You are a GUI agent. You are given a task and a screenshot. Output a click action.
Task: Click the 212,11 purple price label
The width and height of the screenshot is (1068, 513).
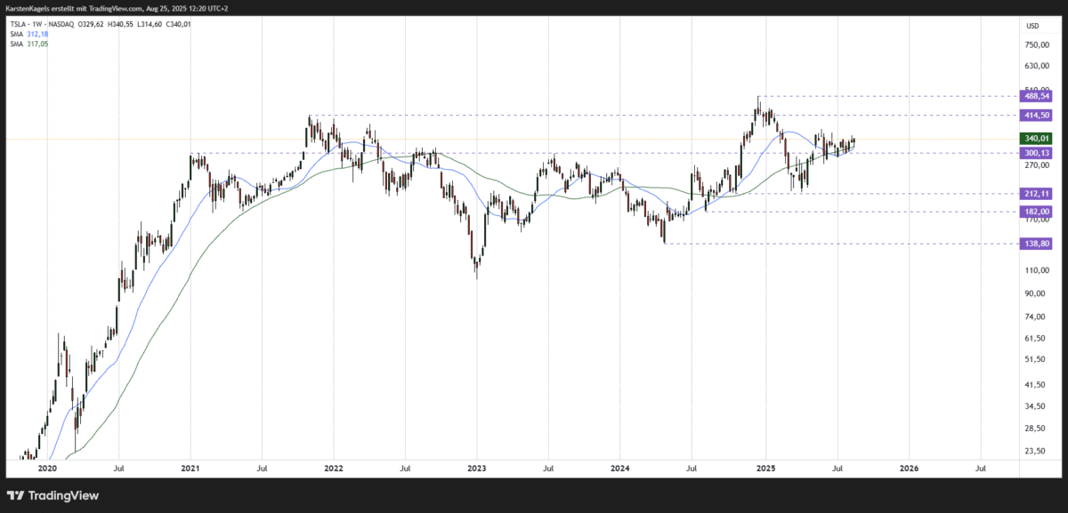click(1036, 193)
